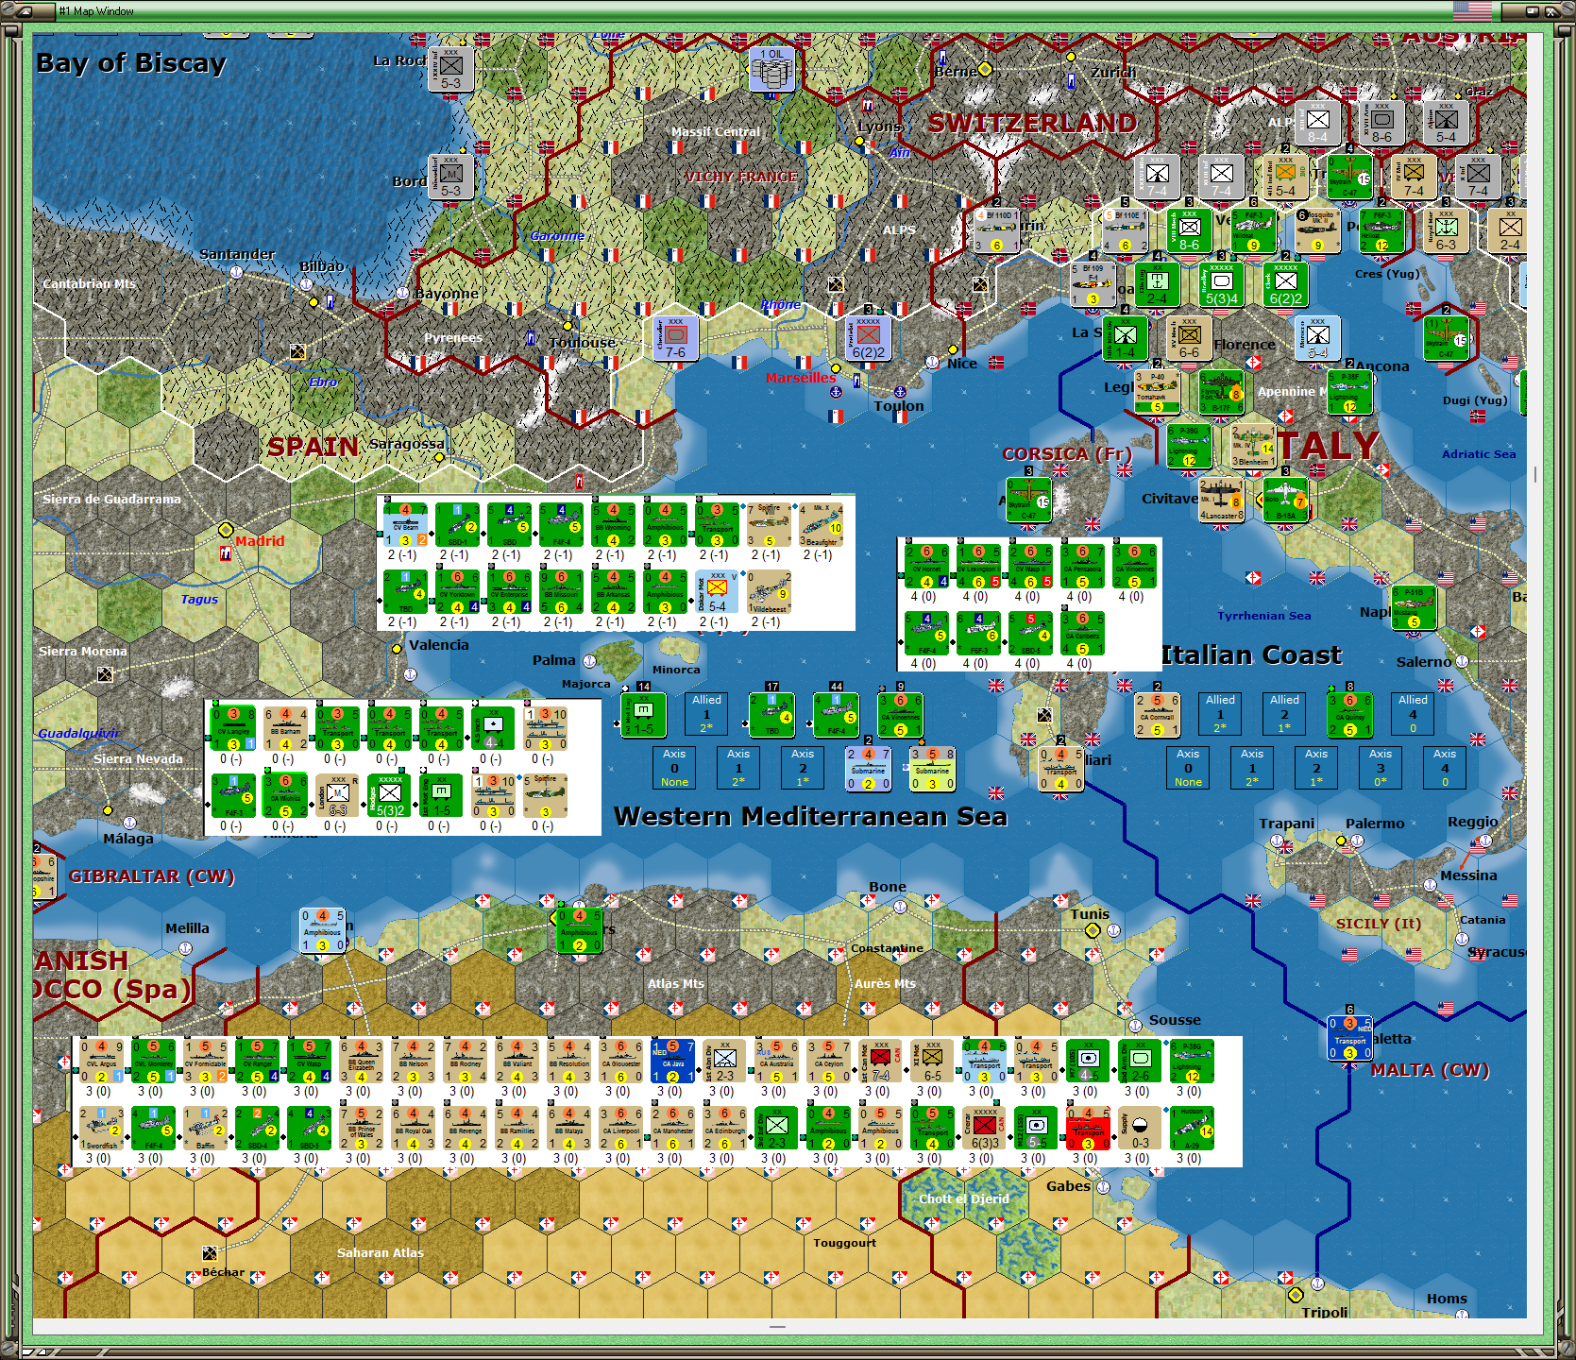
Task: Click the Tunis city label
Action: 1090,914
